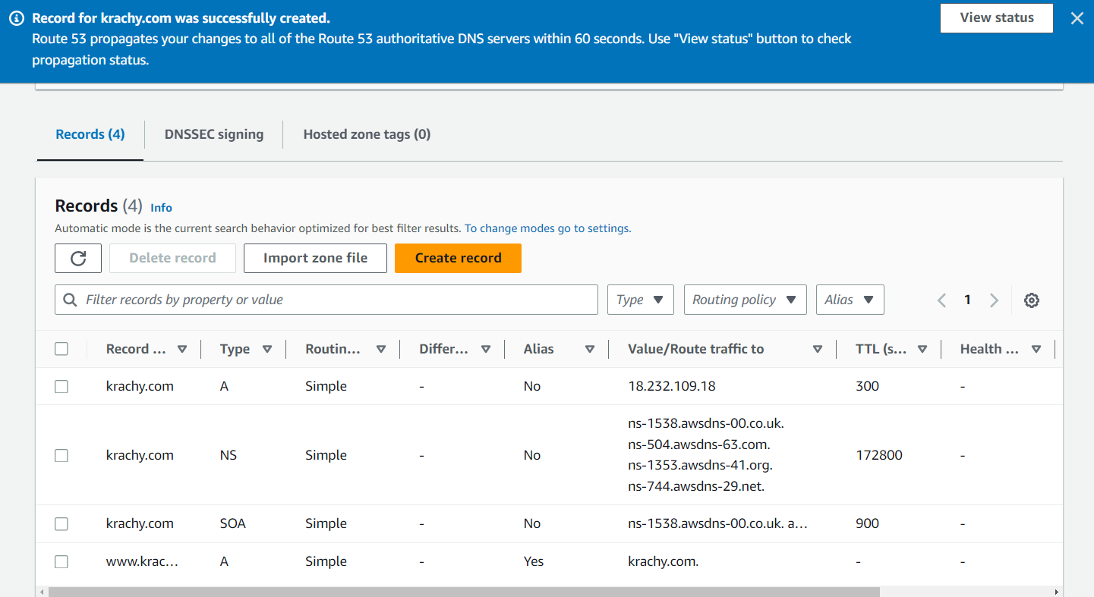The image size is (1094, 597).
Task: Select all records header checkbox
Action: [x=61, y=349]
